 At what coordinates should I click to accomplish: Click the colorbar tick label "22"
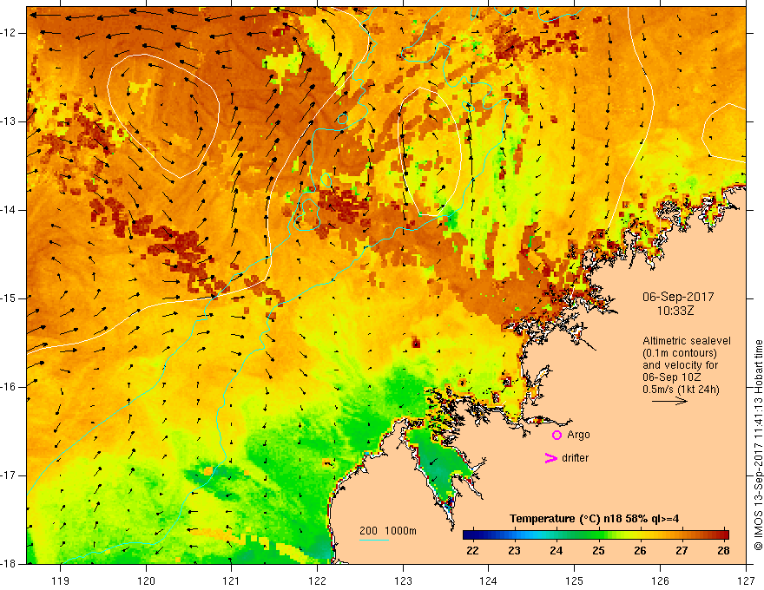click(x=472, y=551)
